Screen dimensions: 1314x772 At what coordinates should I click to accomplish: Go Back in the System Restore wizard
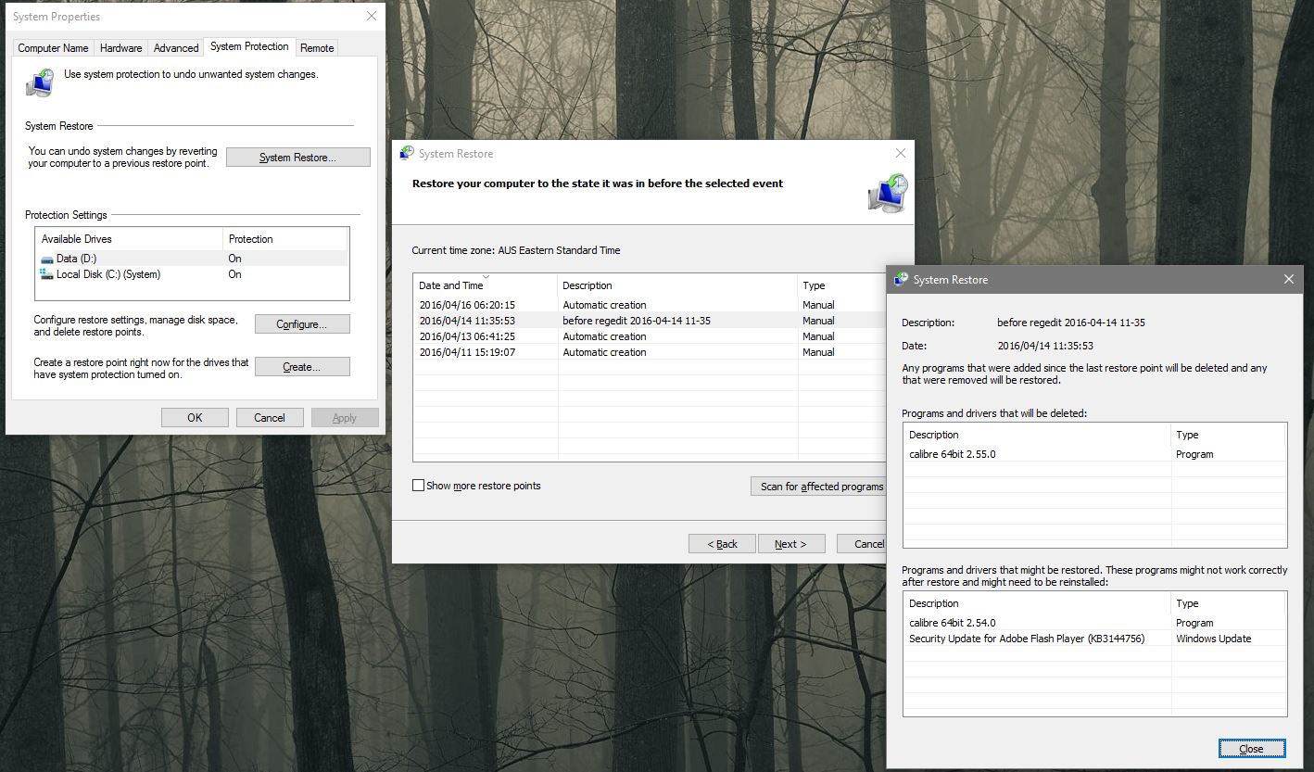[x=722, y=544]
